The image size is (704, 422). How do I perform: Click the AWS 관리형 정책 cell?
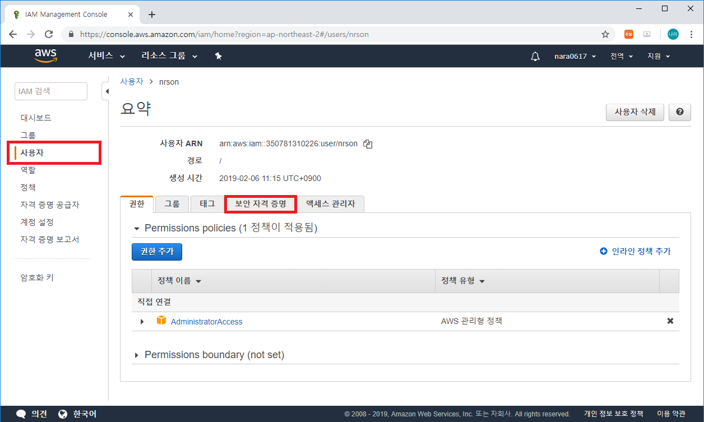[472, 321]
